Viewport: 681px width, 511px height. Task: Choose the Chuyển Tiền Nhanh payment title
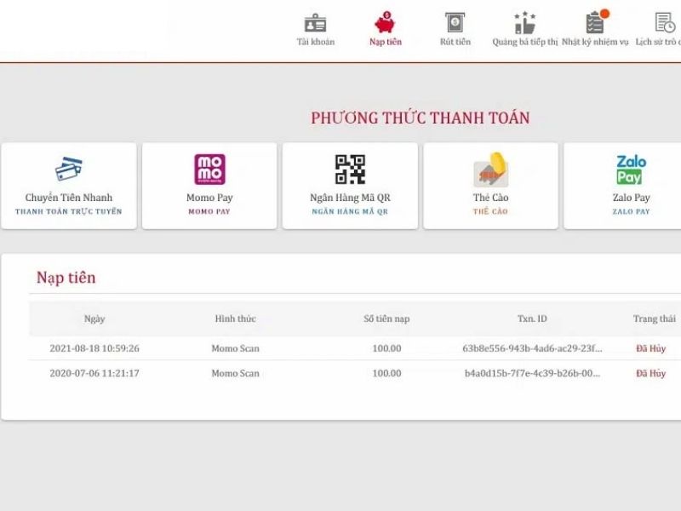click(69, 198)
